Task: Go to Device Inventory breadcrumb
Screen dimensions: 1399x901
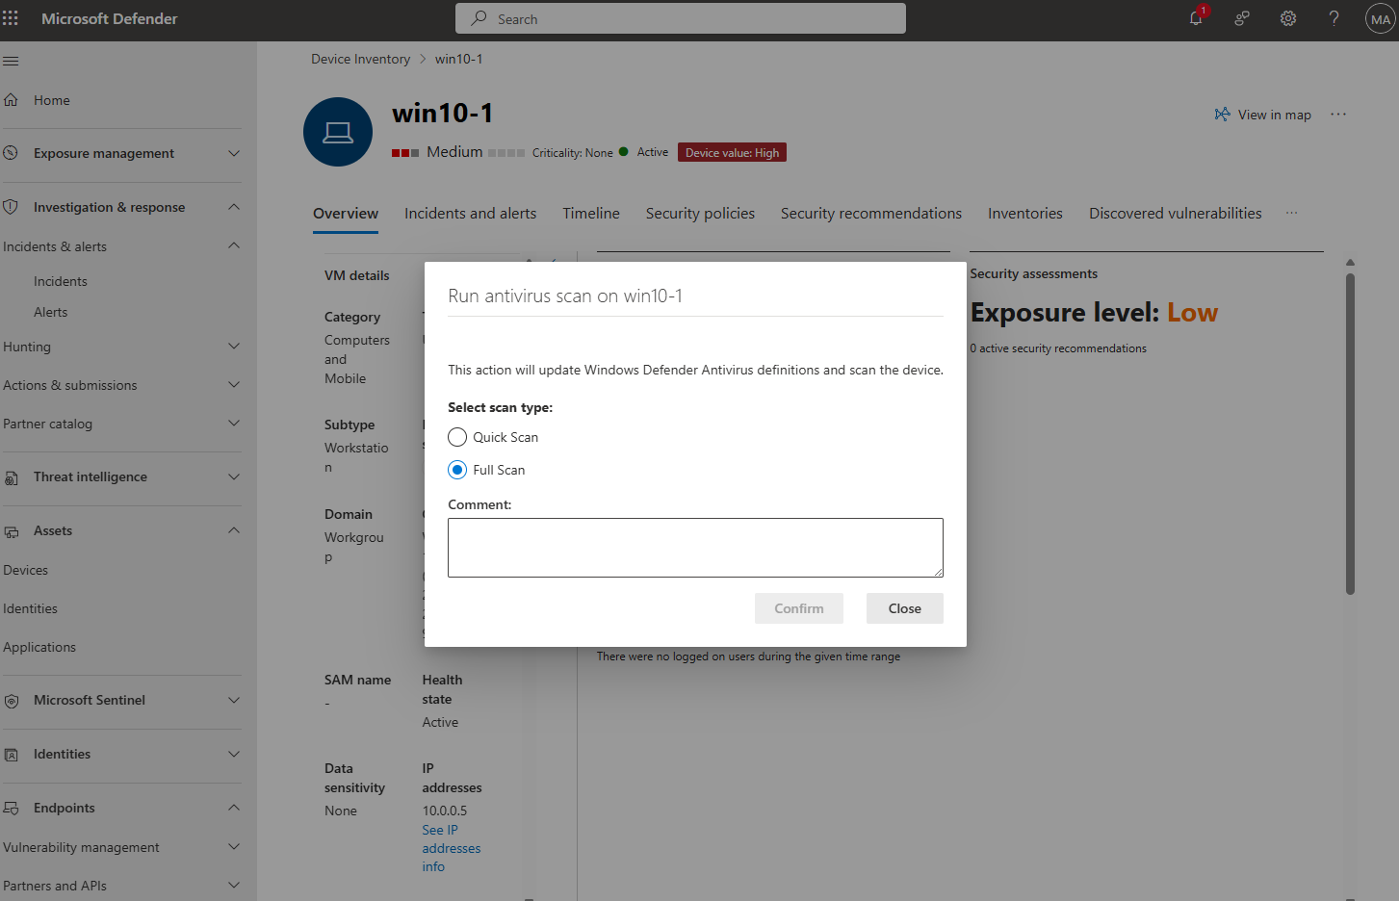Action: point(361,59)
